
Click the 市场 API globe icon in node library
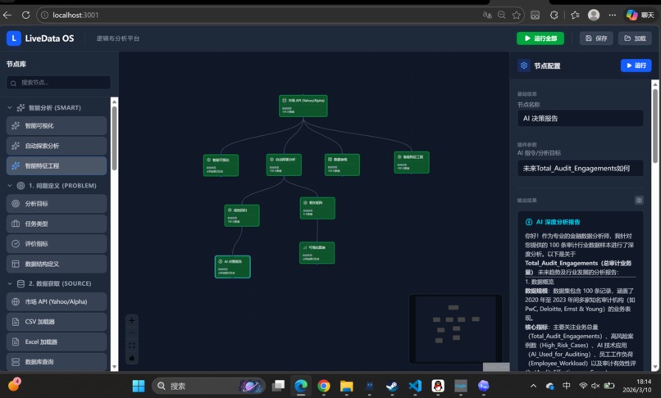[x=16, y=301]
